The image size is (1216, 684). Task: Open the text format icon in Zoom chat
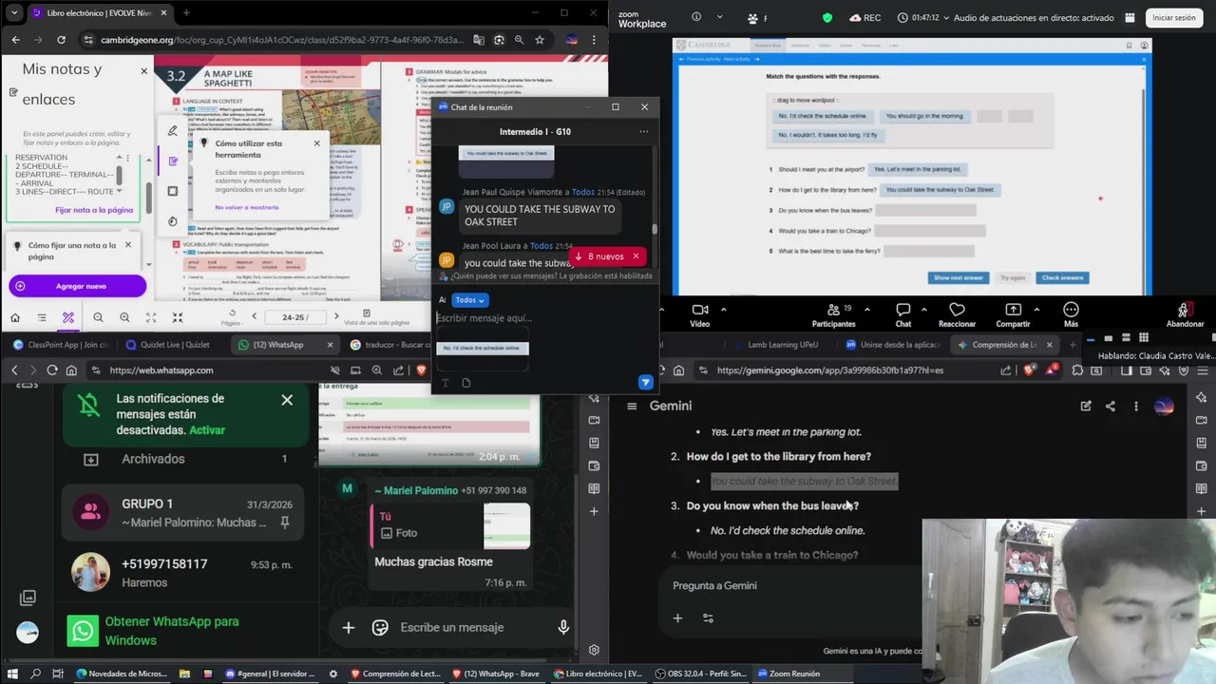click(x=445, y=383)
